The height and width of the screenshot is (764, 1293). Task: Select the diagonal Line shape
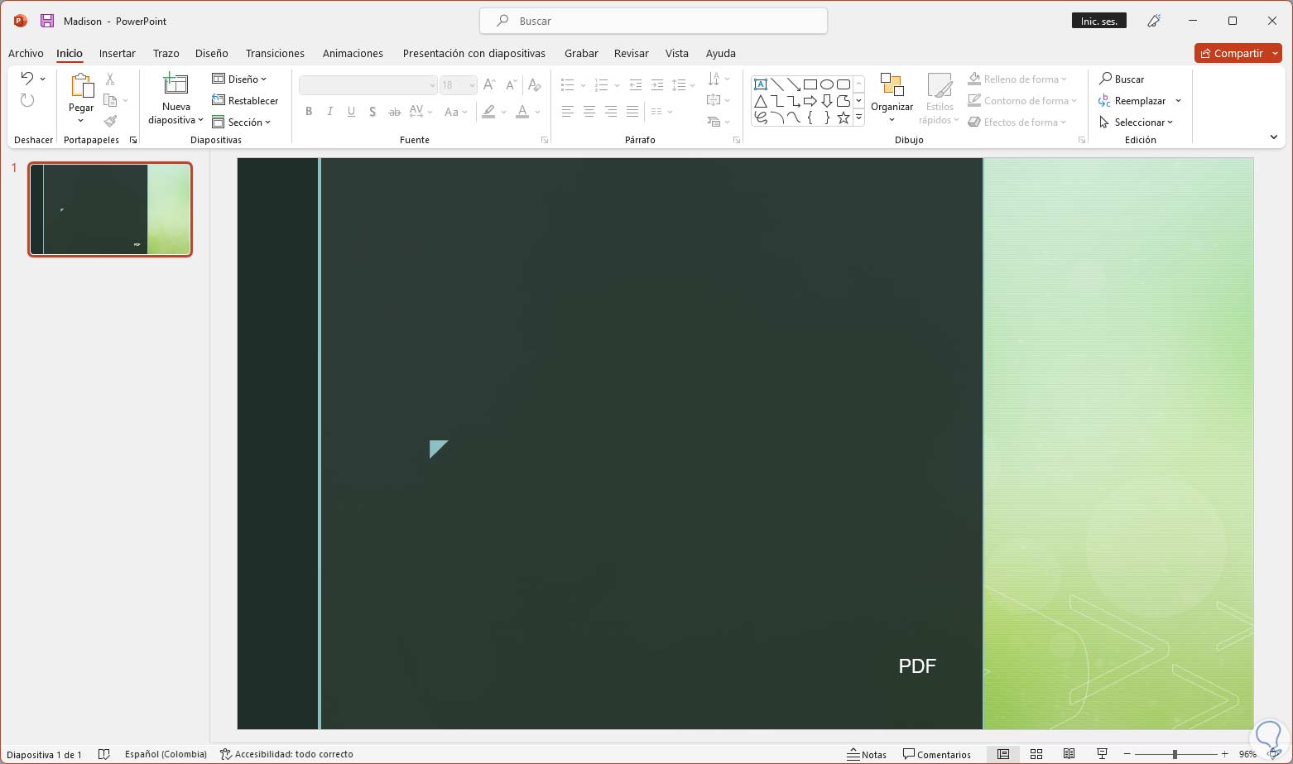click(777, 84)
